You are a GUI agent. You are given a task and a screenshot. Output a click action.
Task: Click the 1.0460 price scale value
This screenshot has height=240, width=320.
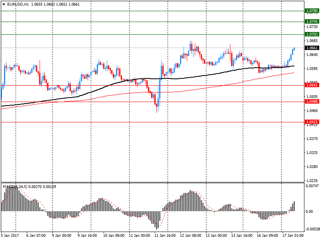pos(312,111)
